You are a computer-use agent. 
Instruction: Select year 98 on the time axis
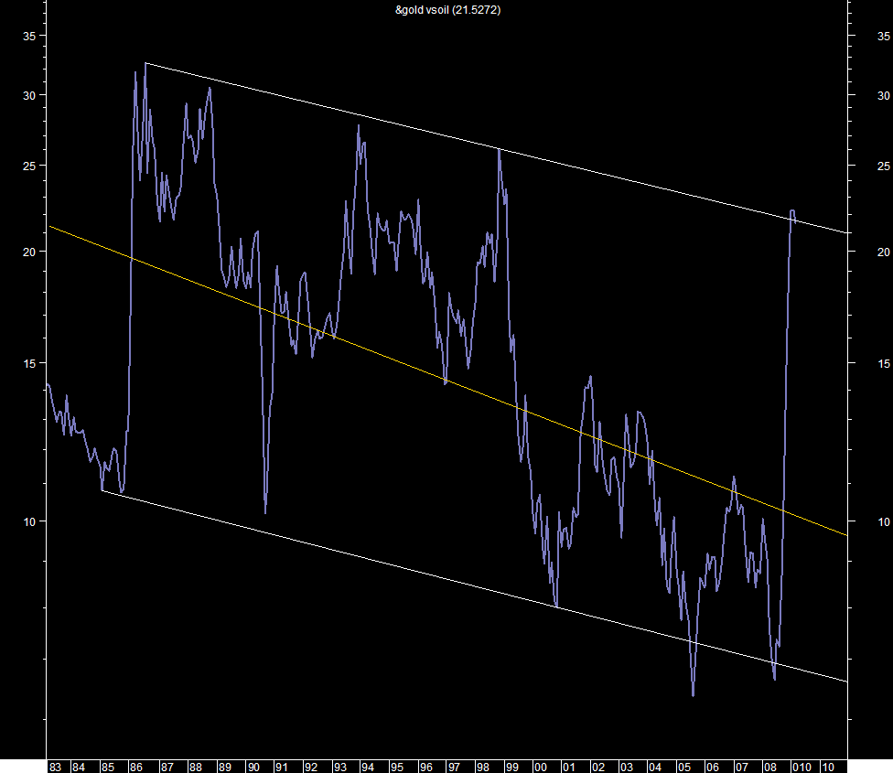(x=483, y=767)
